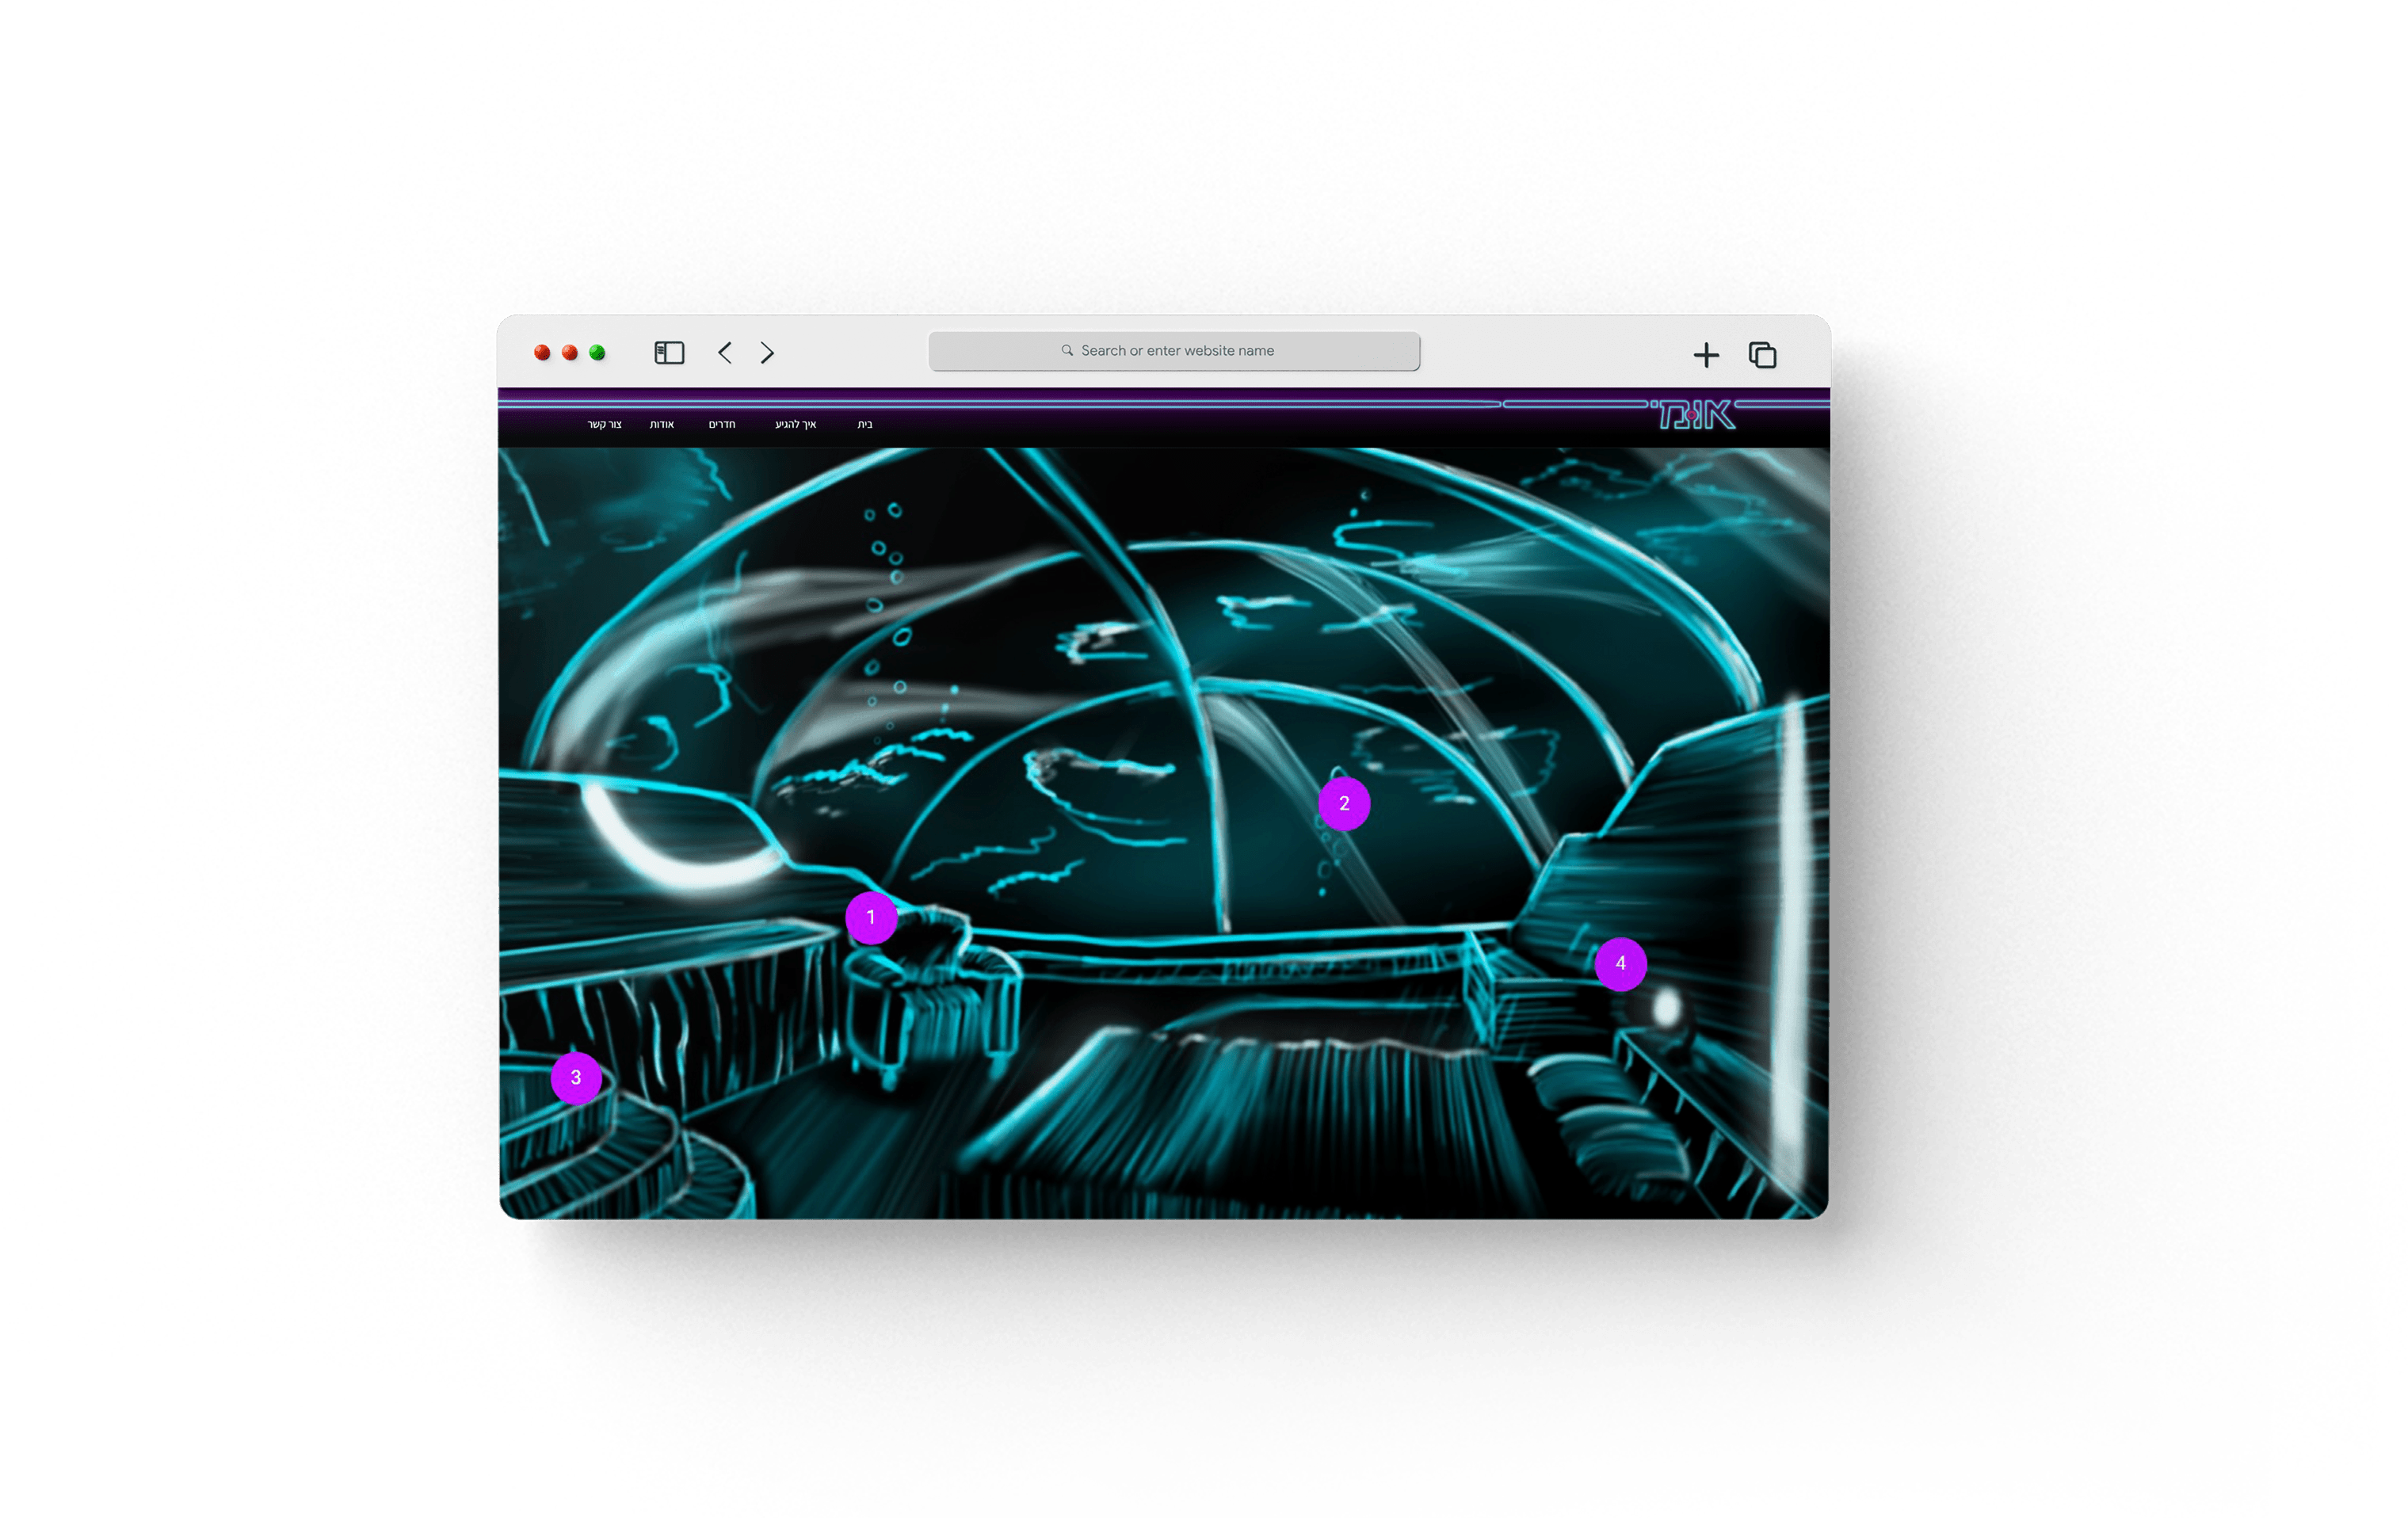This screenshot has height=1518, width=2408.
Task: Click the neon site logo in header
Action: click(x=1696, y=415)
